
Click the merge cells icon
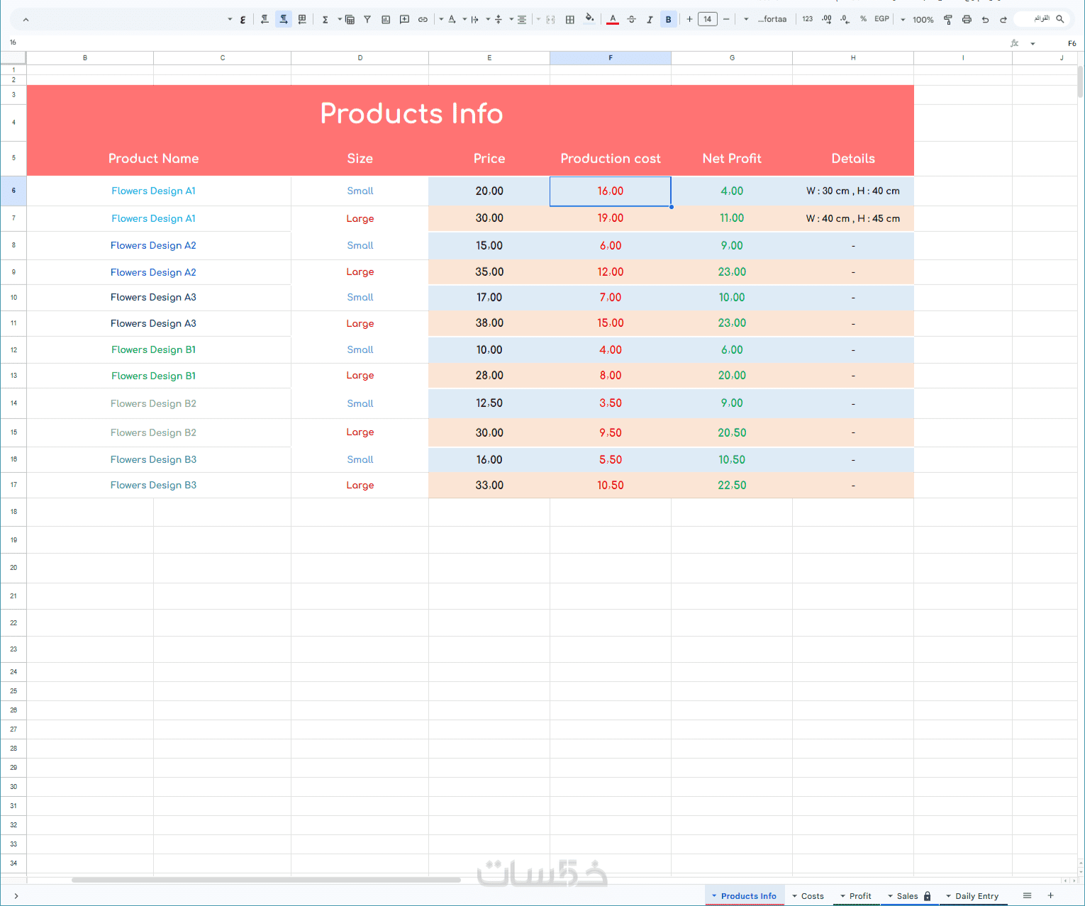click(550, 19)
